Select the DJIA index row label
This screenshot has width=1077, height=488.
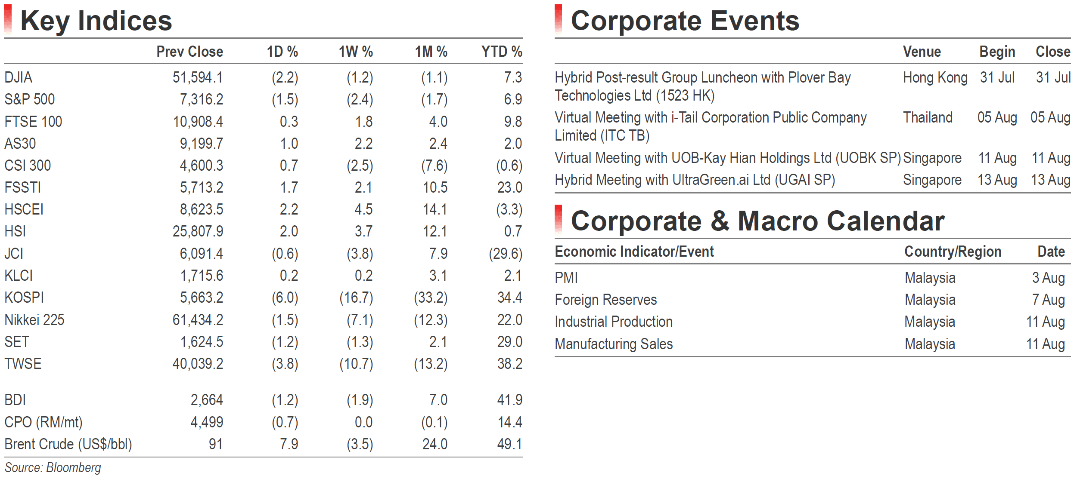[x=19, y=77]
